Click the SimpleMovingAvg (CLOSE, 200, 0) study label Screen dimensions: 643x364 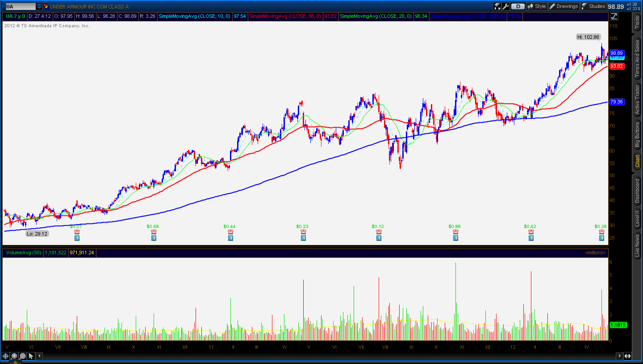coord(468,17)
